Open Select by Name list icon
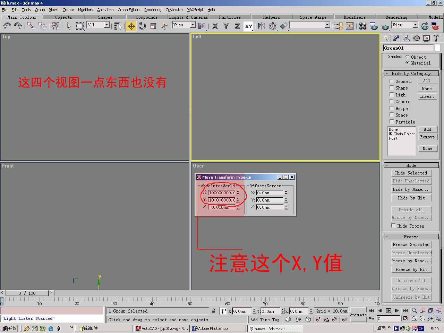This screenshot has width=444, height=333. [118, 26]
